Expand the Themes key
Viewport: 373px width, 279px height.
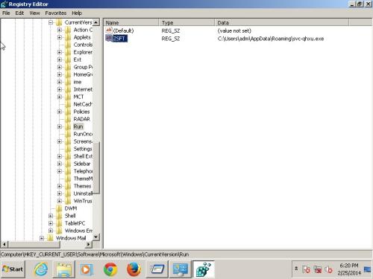(x=60, y=186)
